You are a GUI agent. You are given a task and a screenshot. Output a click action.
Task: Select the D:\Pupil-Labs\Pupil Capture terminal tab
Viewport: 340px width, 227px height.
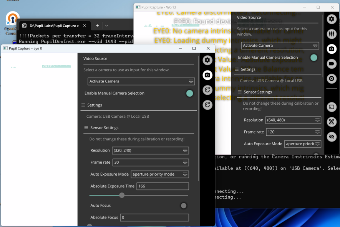click(54, 26)
